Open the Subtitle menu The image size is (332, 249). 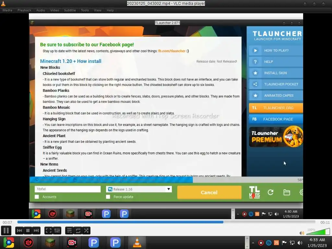[70, 10]
